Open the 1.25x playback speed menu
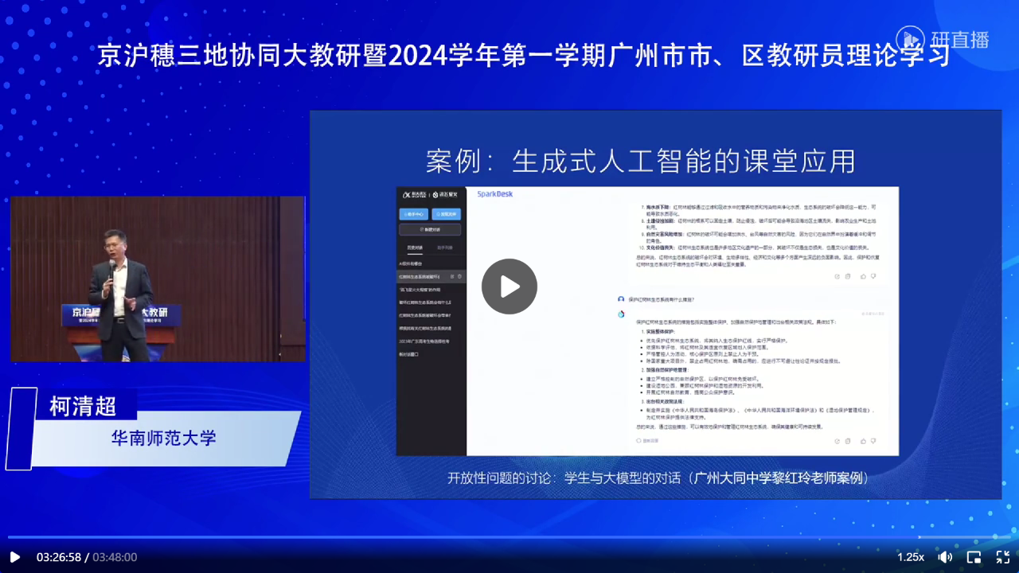Viewport: 1019px width, 573px height. click(911, 557)
